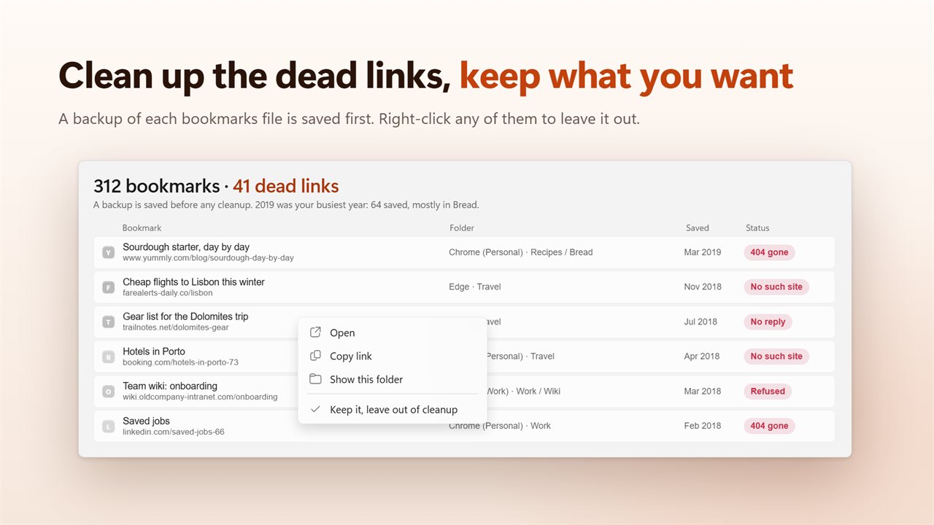Image resolution: width=934 pixels, height=525 pixels.
Task: Click the 'Nov 2018' saved date
Action: [x=703, y=287]
